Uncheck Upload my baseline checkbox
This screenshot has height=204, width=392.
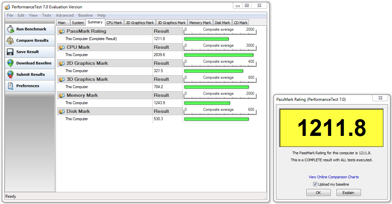[x=315, y=184]
